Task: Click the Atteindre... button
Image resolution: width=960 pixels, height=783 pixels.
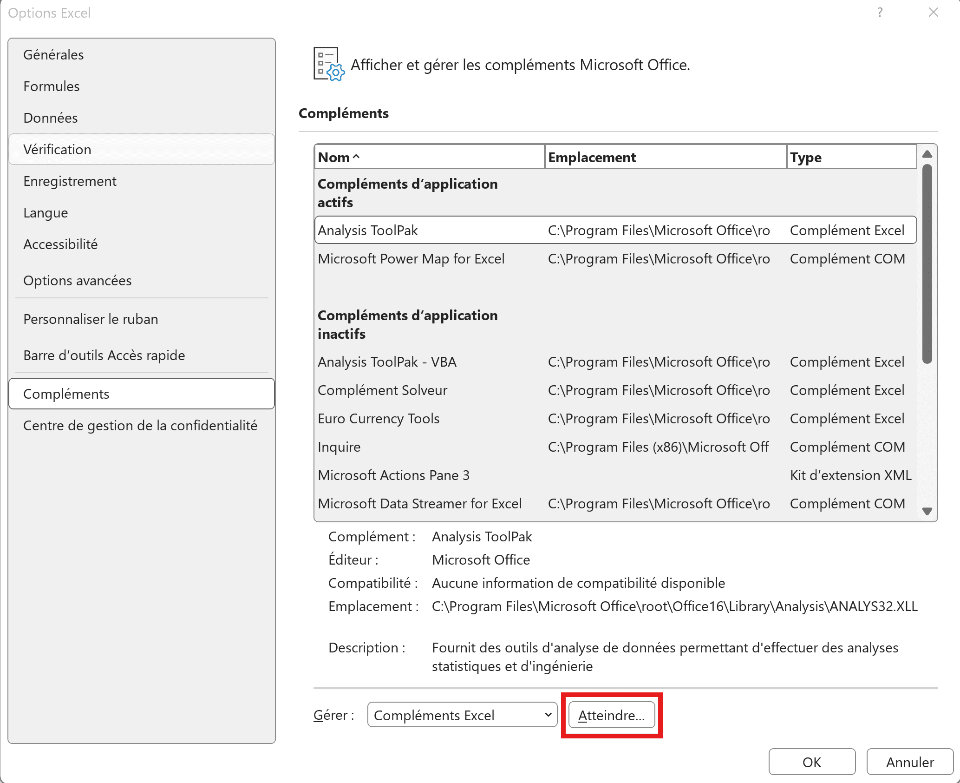Action: point(611,715)
